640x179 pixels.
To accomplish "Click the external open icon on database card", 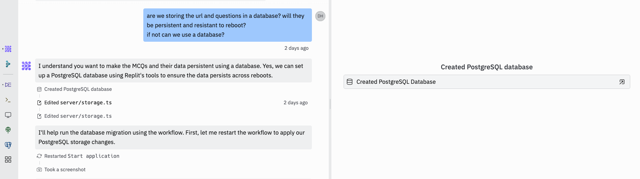I will (x=622, y=82).
